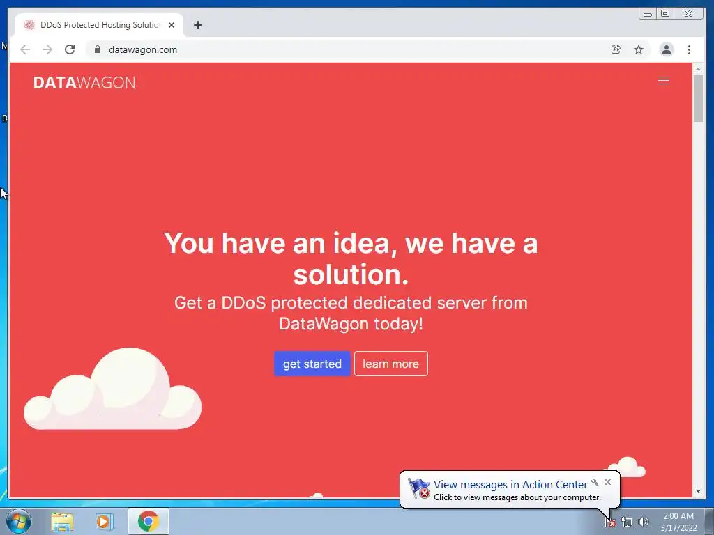714x535 pixels.
Task: Close the Action Center balloon
Action: pyautogui.click(x=607, y=482)
